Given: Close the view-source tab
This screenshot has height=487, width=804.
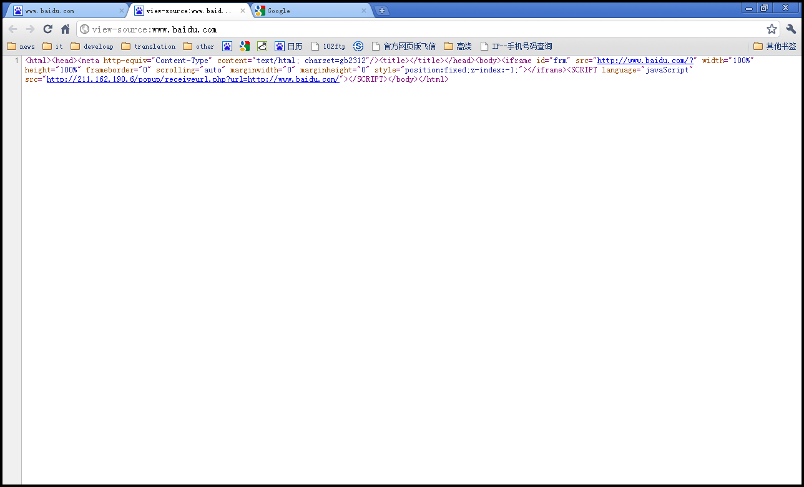Looking at the screenshot, I should [x=243, y=11].
